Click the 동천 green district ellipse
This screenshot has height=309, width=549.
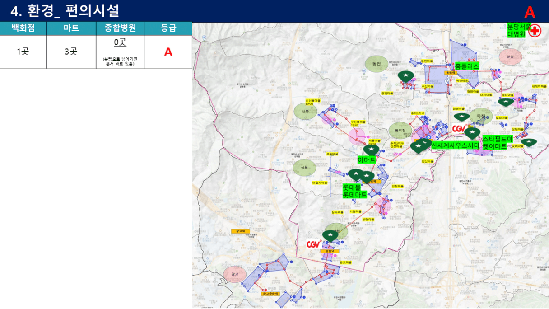pos(377,64)
